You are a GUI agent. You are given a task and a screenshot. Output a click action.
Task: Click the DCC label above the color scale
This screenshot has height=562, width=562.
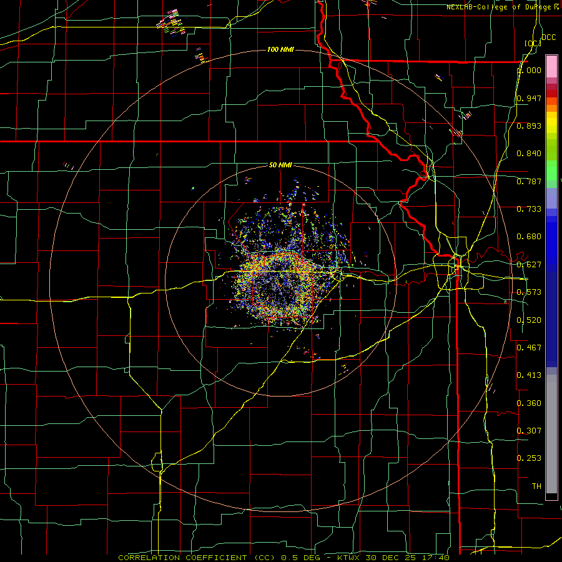(x=549, y=37)
